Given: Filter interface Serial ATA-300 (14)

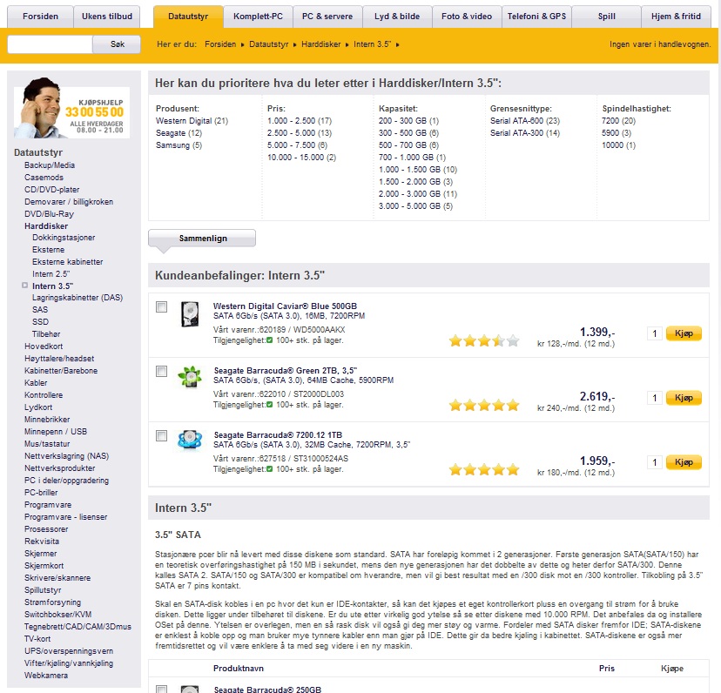Looking at the screenshot, I should tap(525, 133).
